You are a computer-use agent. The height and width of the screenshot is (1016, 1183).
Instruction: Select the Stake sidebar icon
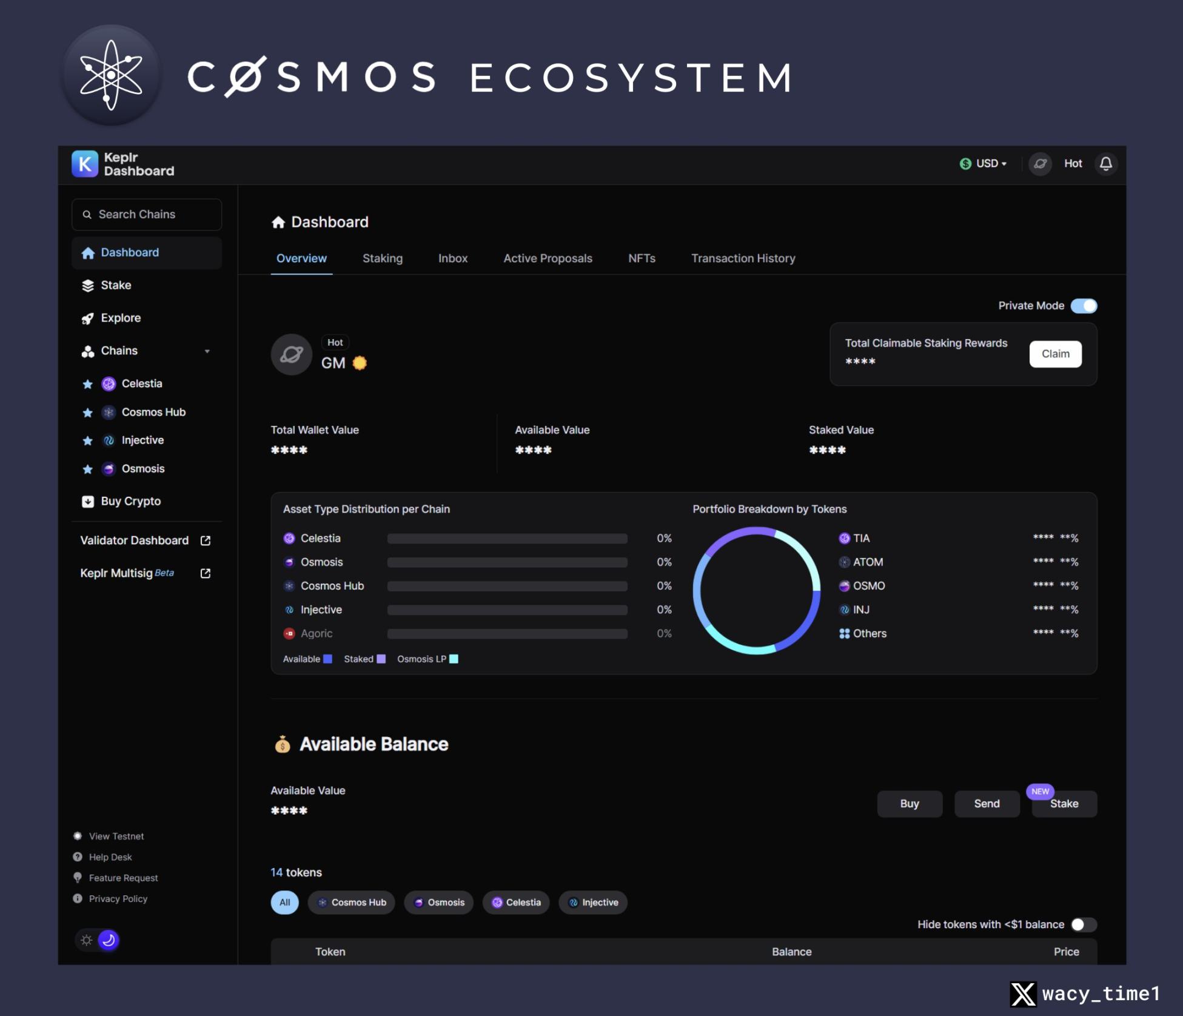(88, 285)
